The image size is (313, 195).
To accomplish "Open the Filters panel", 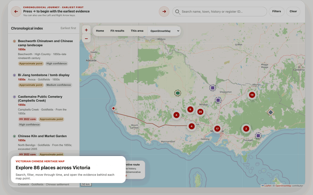I will point(276,11).
